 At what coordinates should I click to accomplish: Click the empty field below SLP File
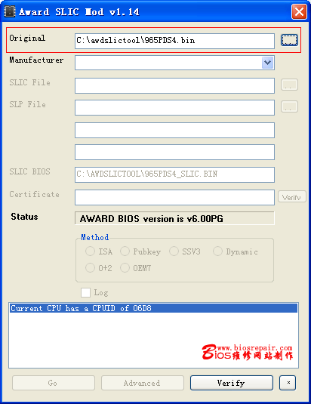(x=174, y=130)
